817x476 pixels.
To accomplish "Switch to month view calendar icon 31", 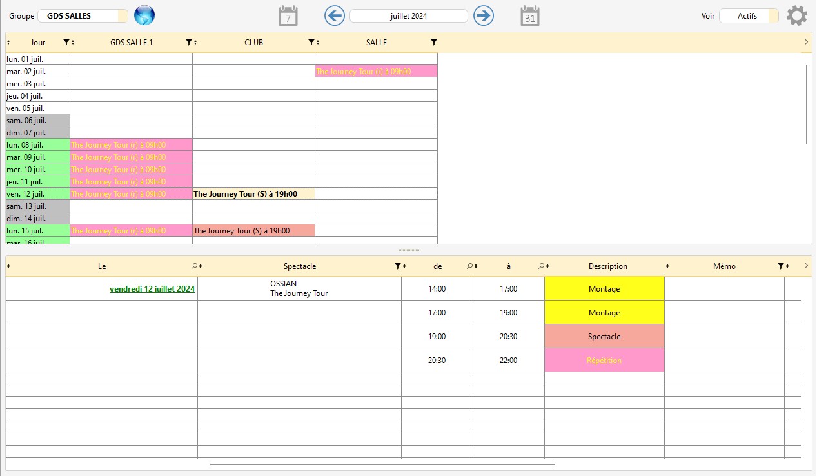I will click(529, 15).
